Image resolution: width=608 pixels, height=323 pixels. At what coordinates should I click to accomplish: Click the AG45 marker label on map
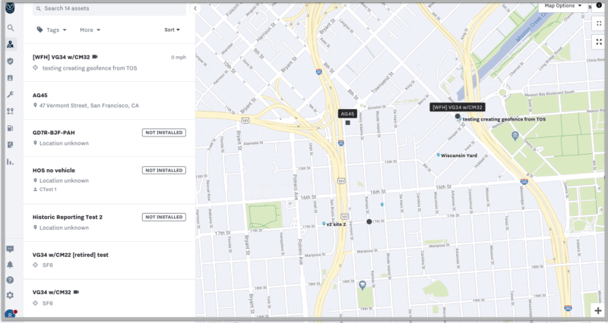(347, 113)
